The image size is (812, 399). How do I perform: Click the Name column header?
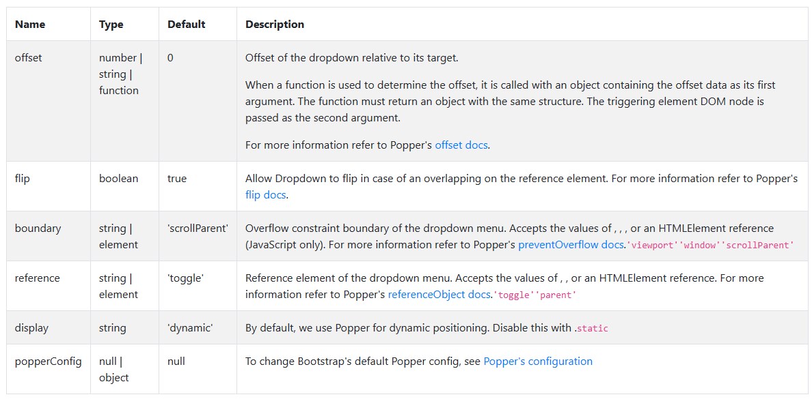pos(30,25)
